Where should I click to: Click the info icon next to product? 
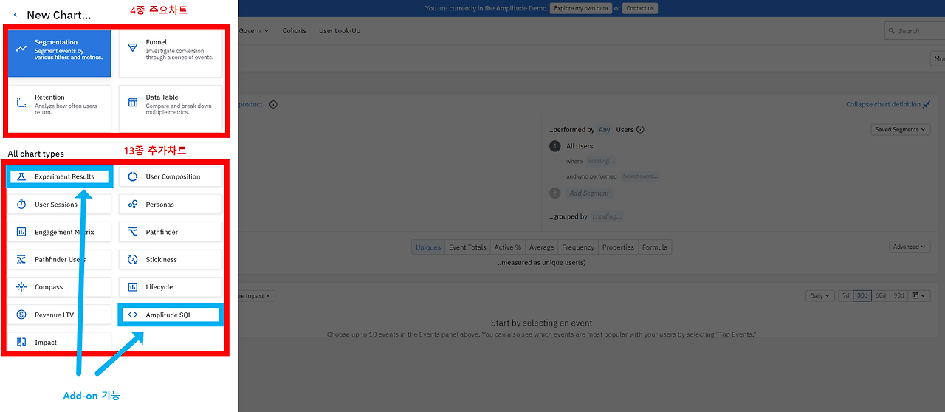point(273,104)
